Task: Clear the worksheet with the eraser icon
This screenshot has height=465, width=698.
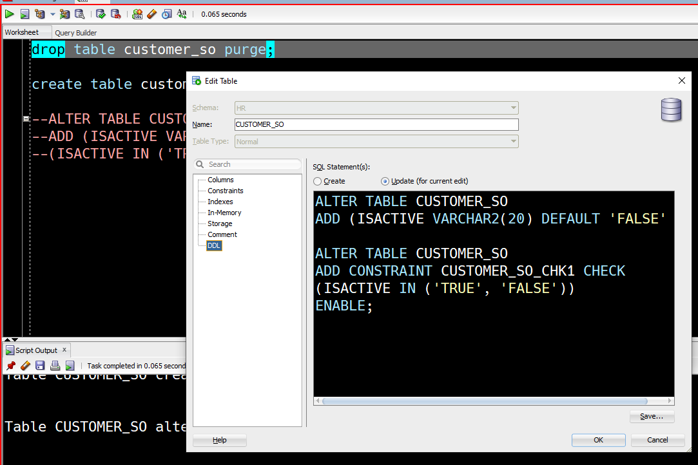Action: click(x=152, y=14)
